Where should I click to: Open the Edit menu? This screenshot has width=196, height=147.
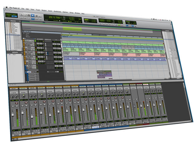27,9
